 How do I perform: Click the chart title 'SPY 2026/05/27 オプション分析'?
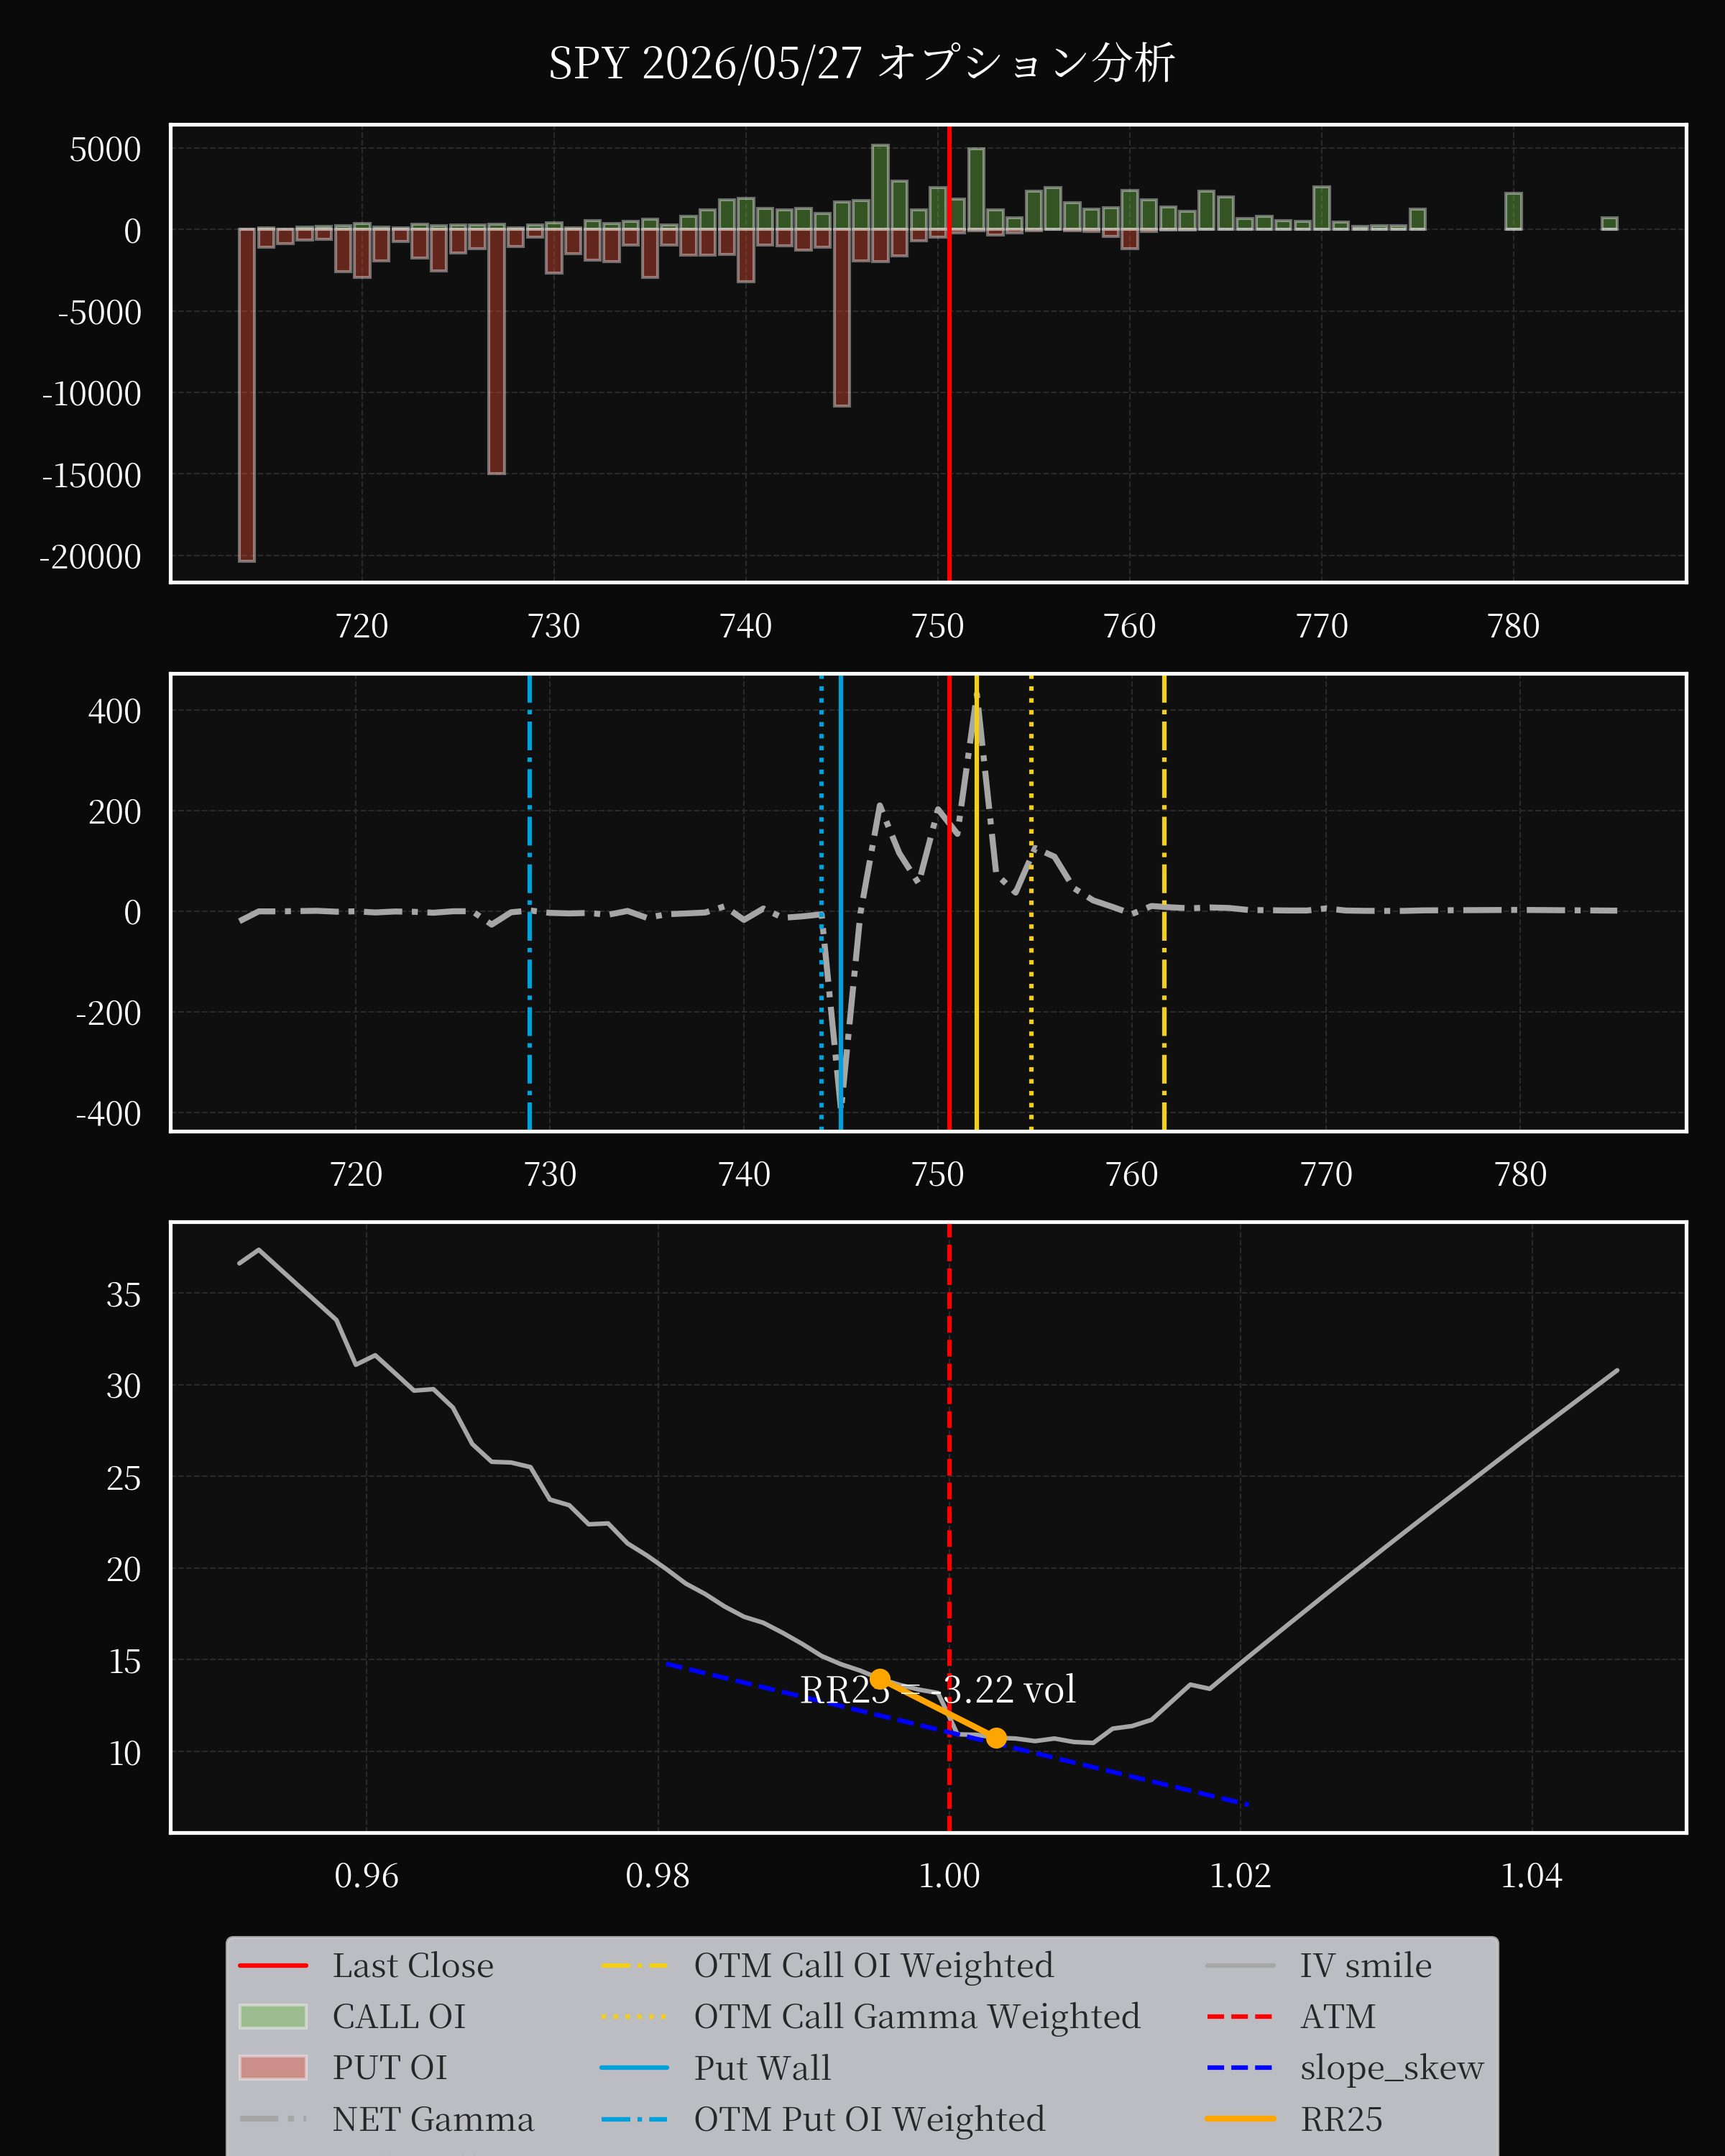point(861,63)
